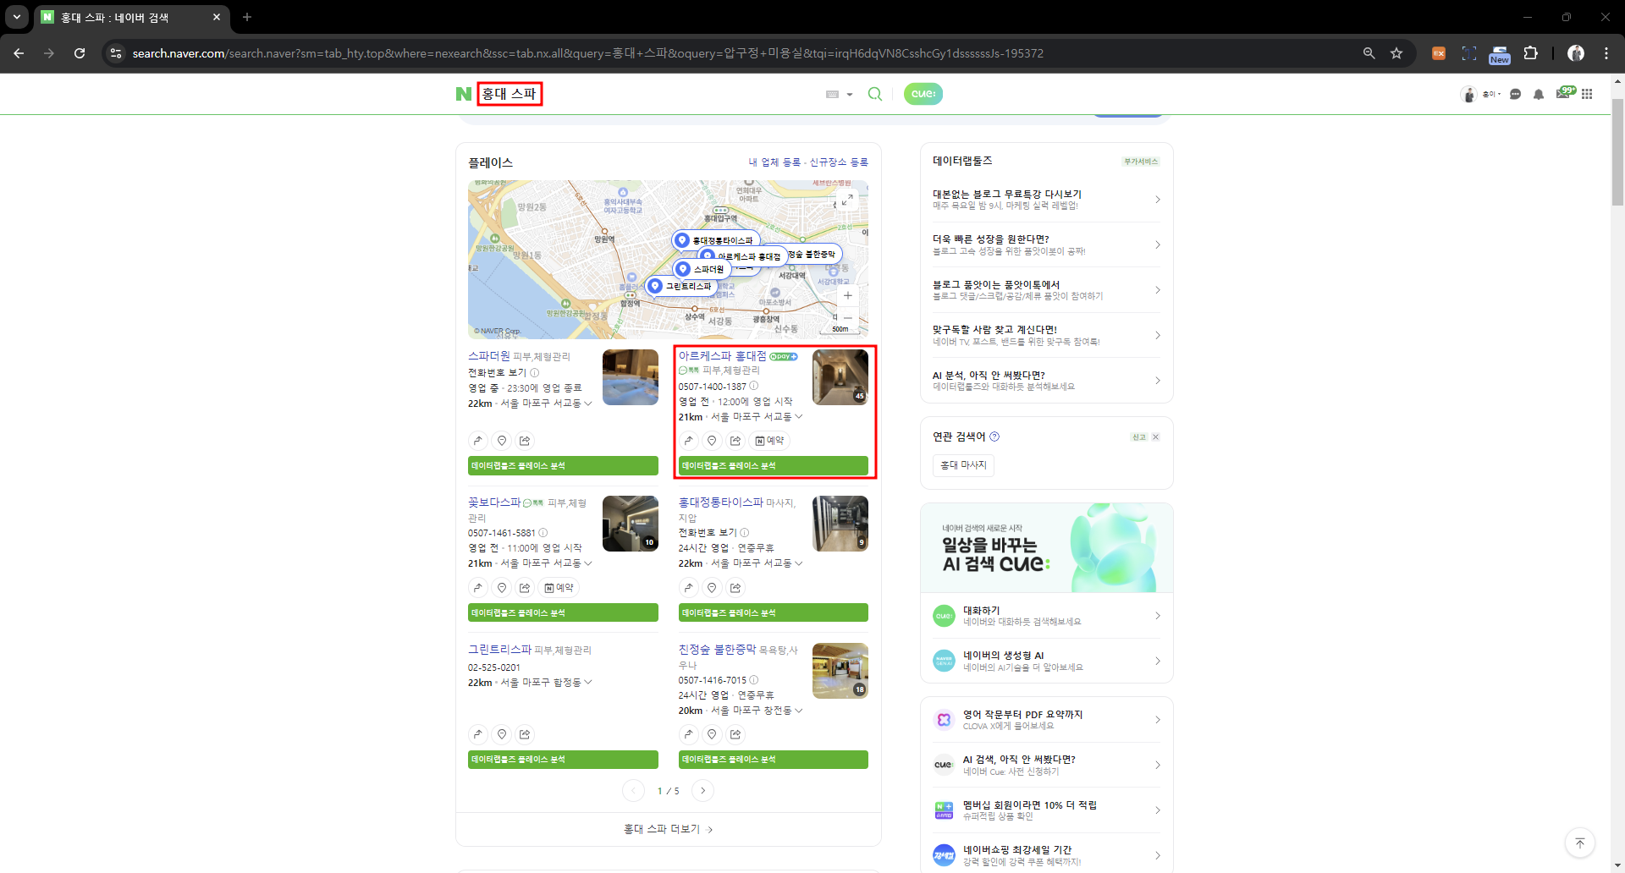This screenshot has height=873, width=1625.
Task: Open the 내 업체 등록 link
Action: pos(774,162)
